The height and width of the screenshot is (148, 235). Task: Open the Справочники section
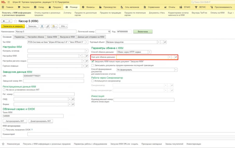(x=151, y=7)
